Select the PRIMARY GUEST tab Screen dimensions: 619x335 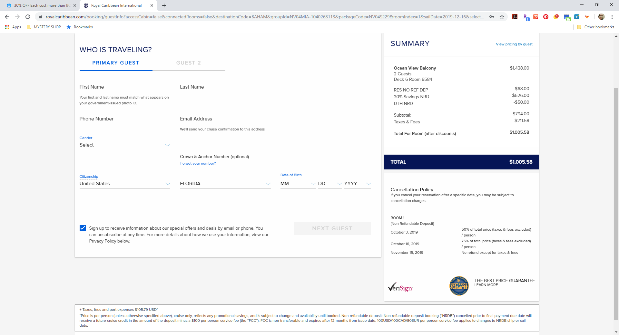point(116,63)
